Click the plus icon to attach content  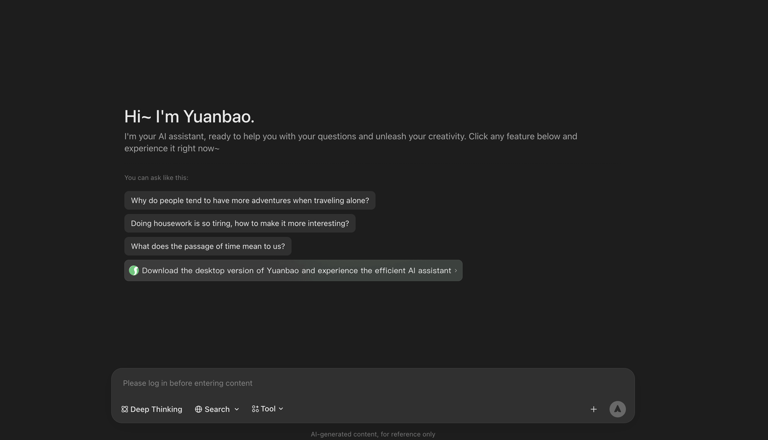593,409
